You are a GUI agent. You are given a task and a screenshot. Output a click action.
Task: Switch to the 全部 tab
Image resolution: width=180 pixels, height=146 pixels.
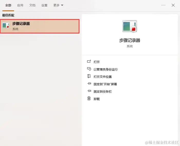pyautogui.click(x=8, y=5)
